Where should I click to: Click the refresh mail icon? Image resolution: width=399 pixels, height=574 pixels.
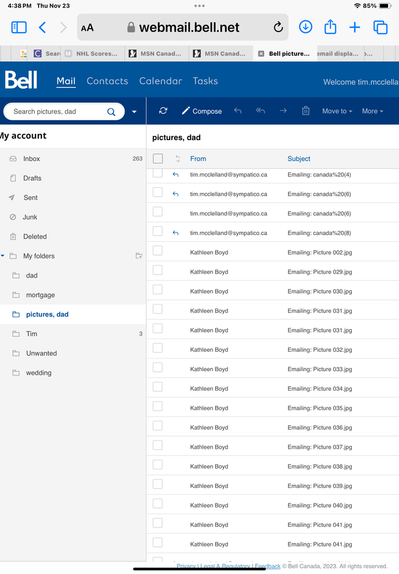[163, 111]
